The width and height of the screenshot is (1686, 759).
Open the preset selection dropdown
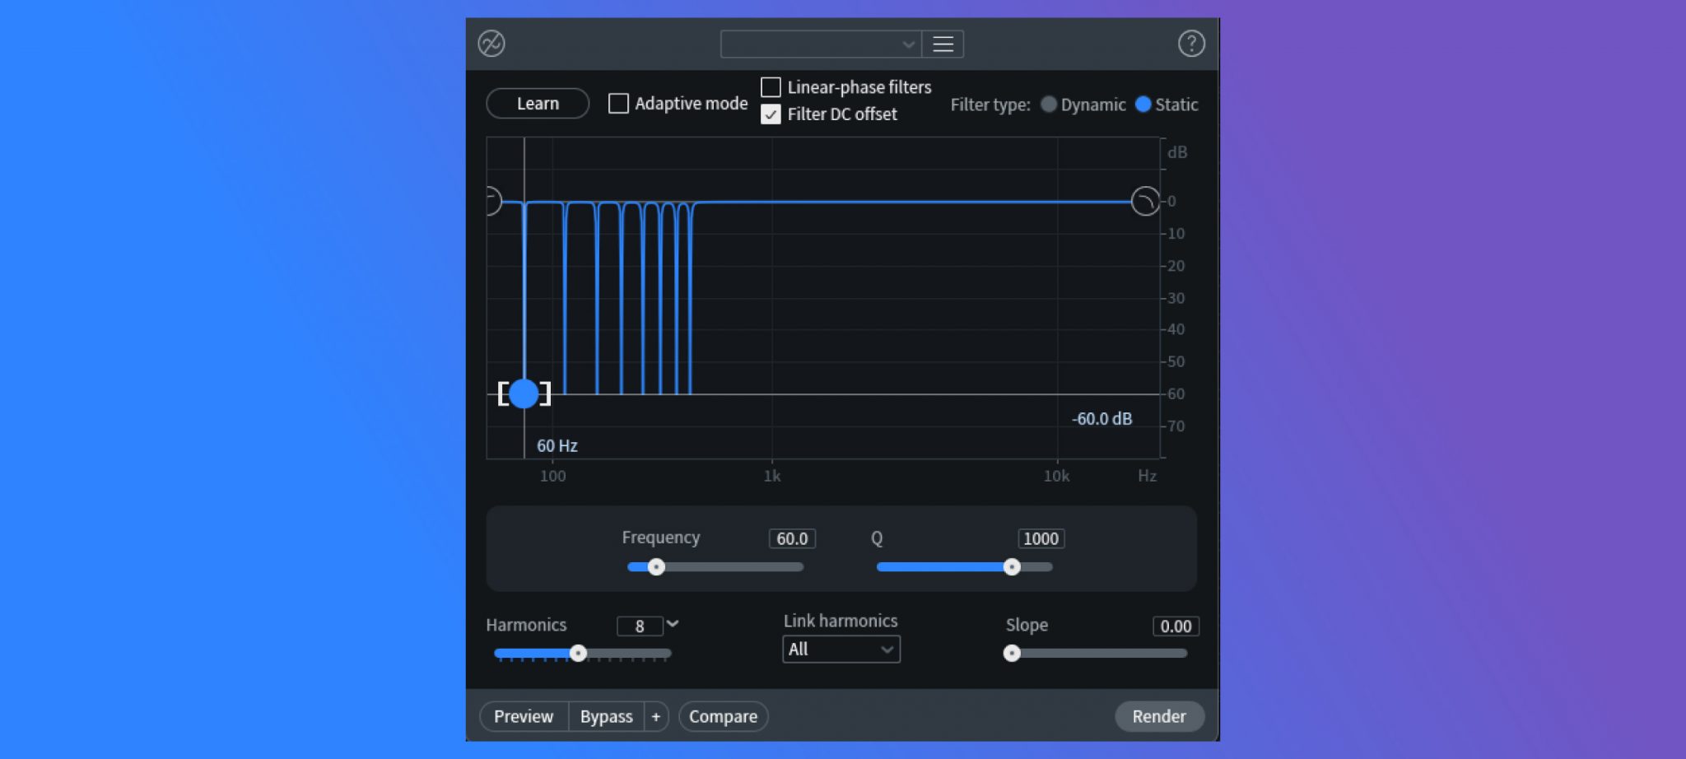(820, 44)
